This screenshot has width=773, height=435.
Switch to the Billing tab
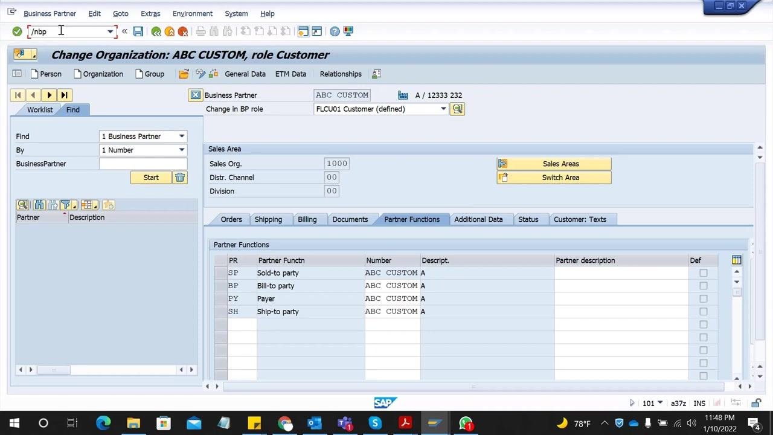[307, 219]
